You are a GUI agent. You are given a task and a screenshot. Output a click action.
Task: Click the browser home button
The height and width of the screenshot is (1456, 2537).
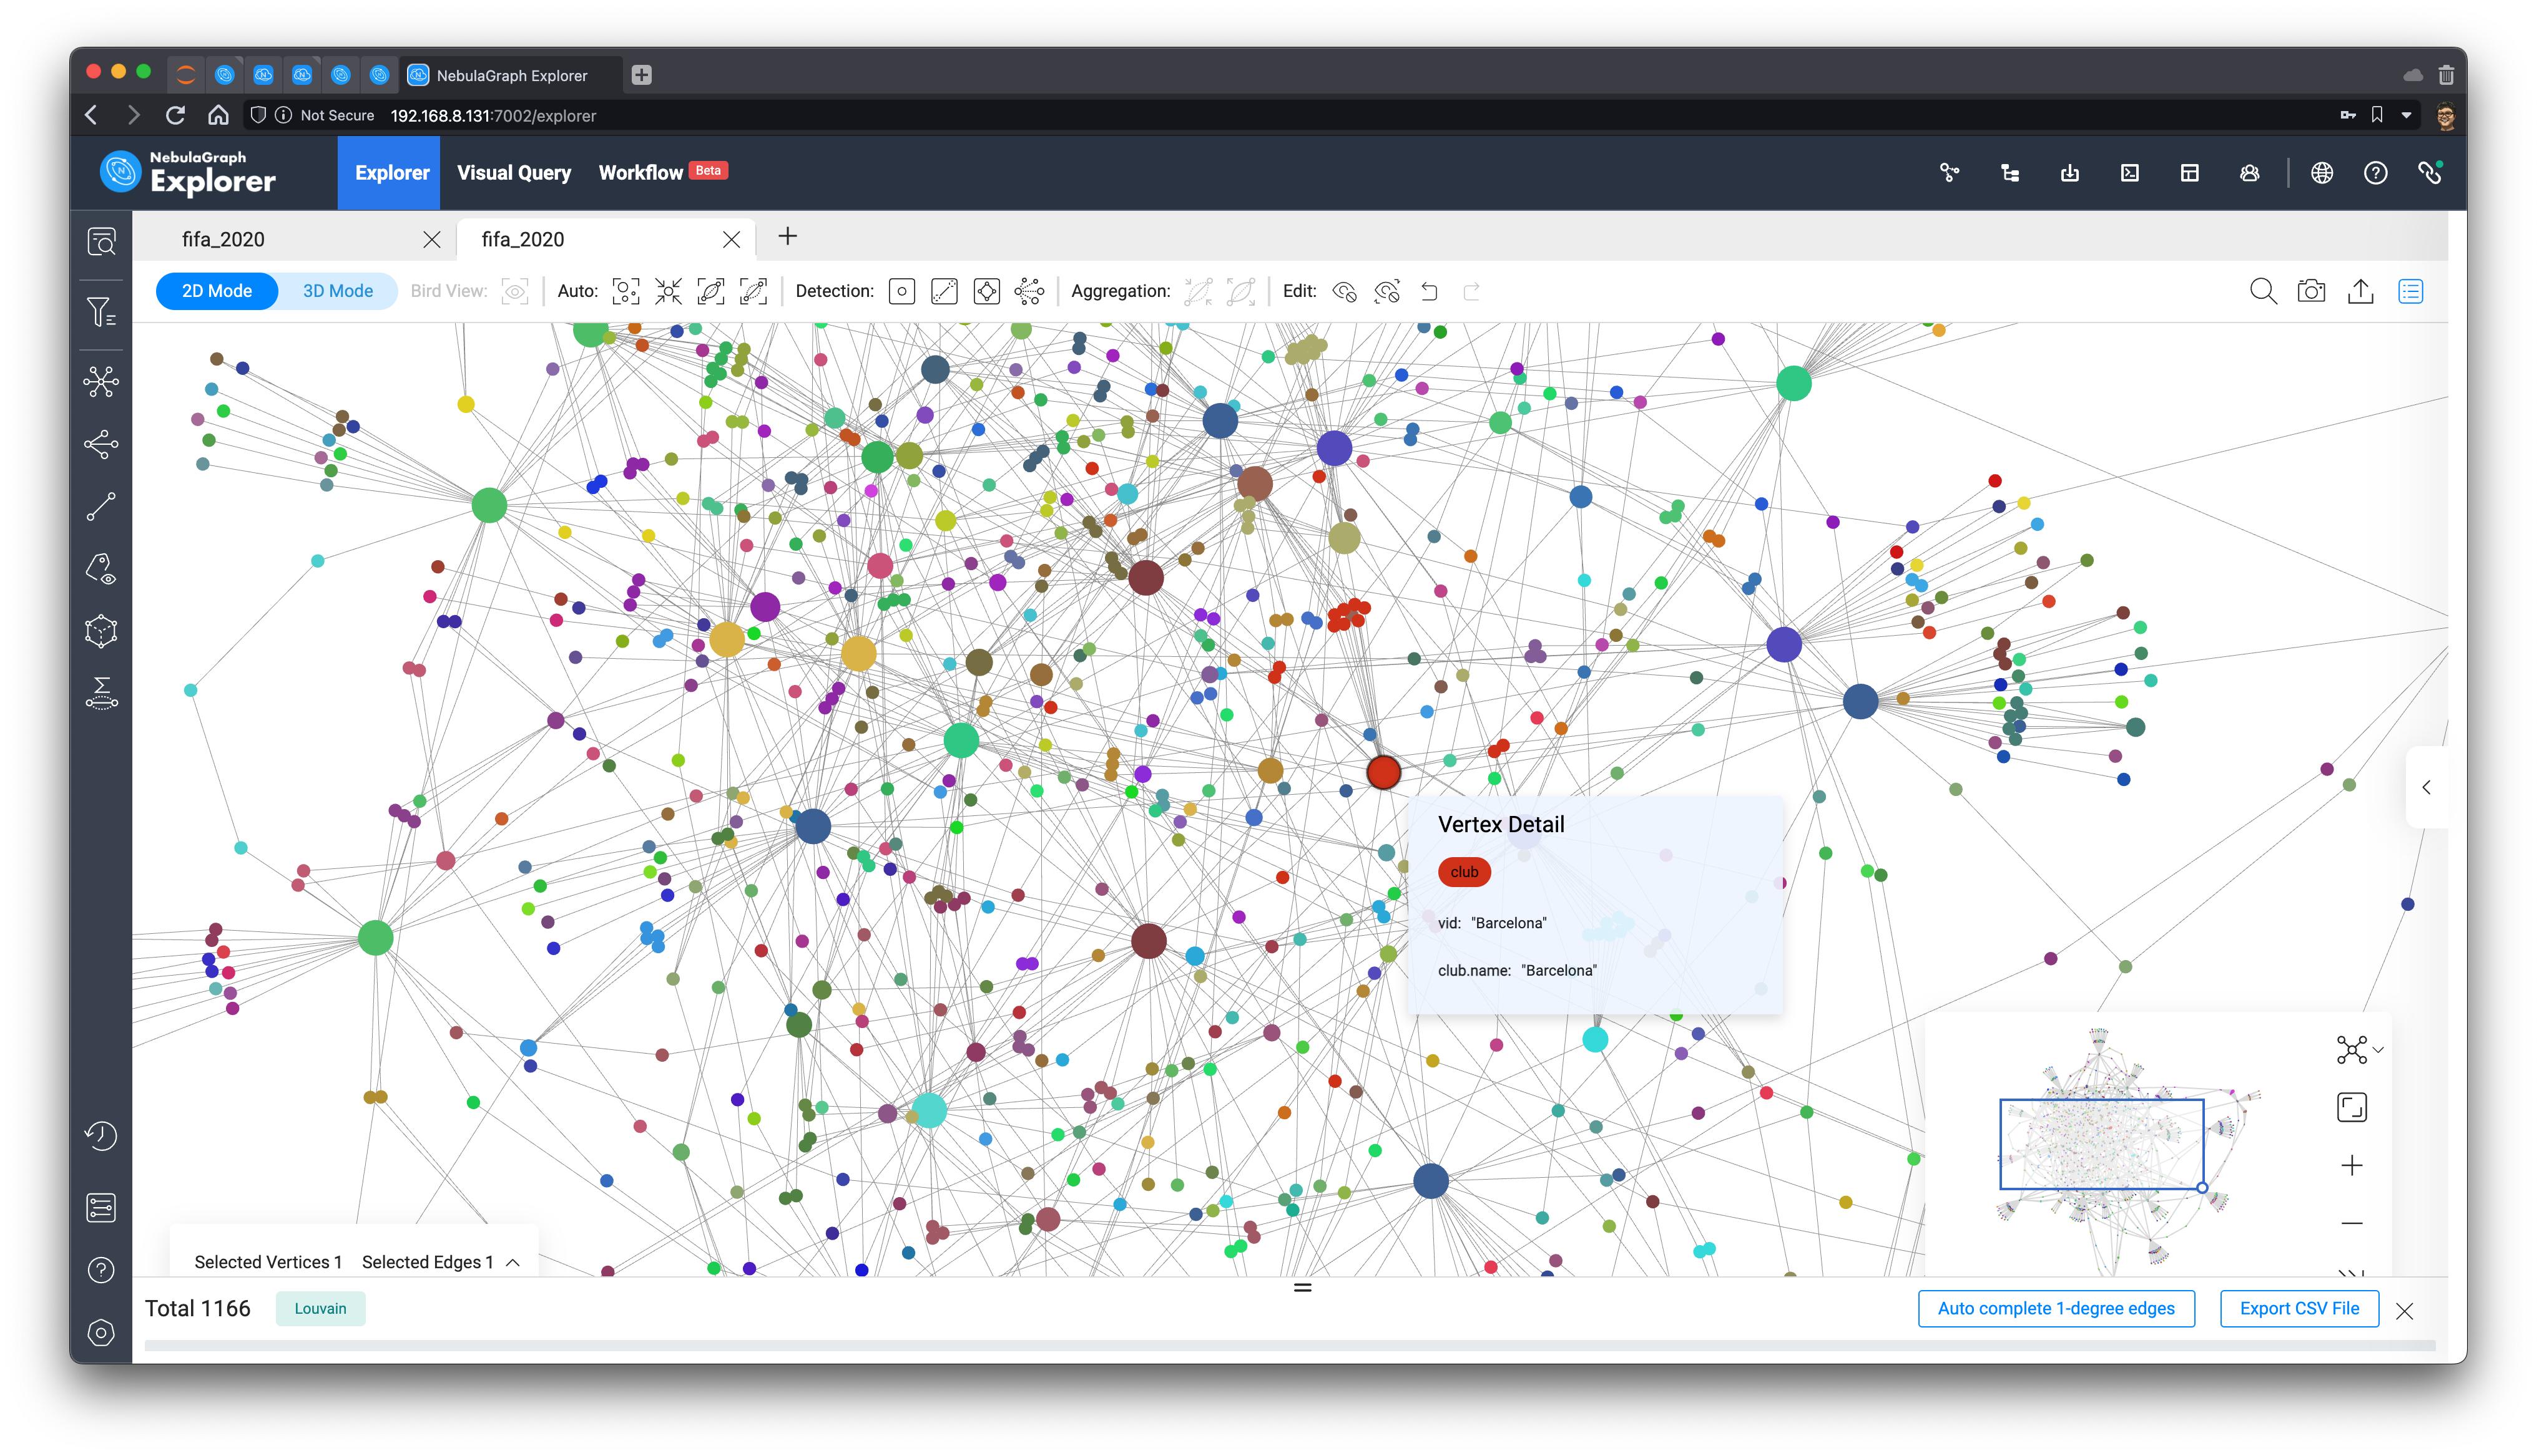[218, 116]
